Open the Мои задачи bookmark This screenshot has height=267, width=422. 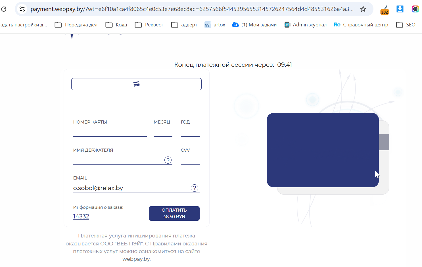tap(254, 25)
